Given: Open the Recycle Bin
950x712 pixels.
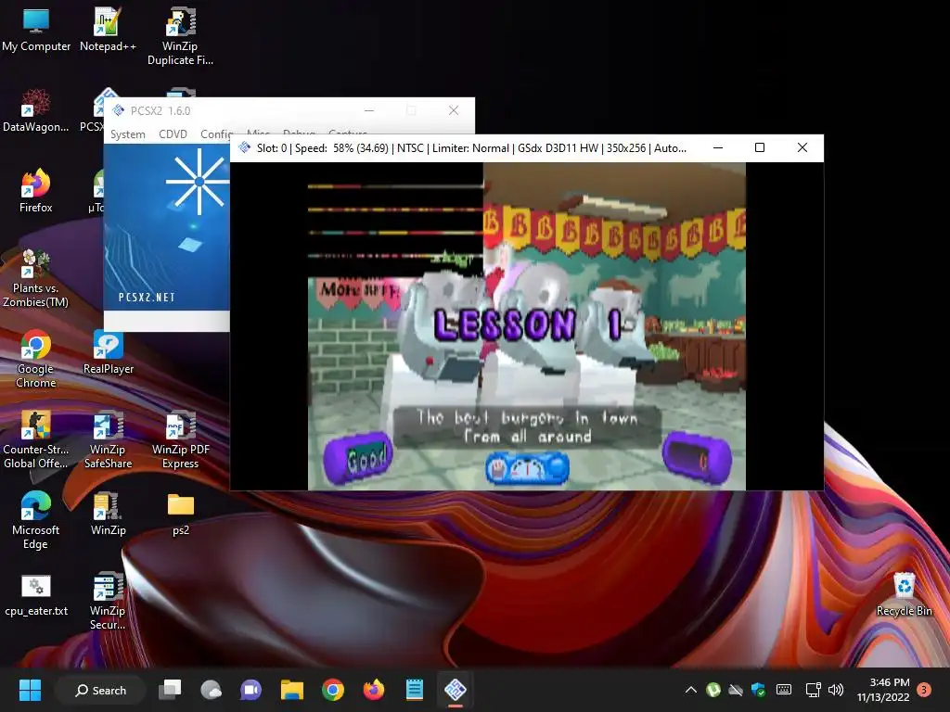Looking at the screenshot, I should (904, 594).
